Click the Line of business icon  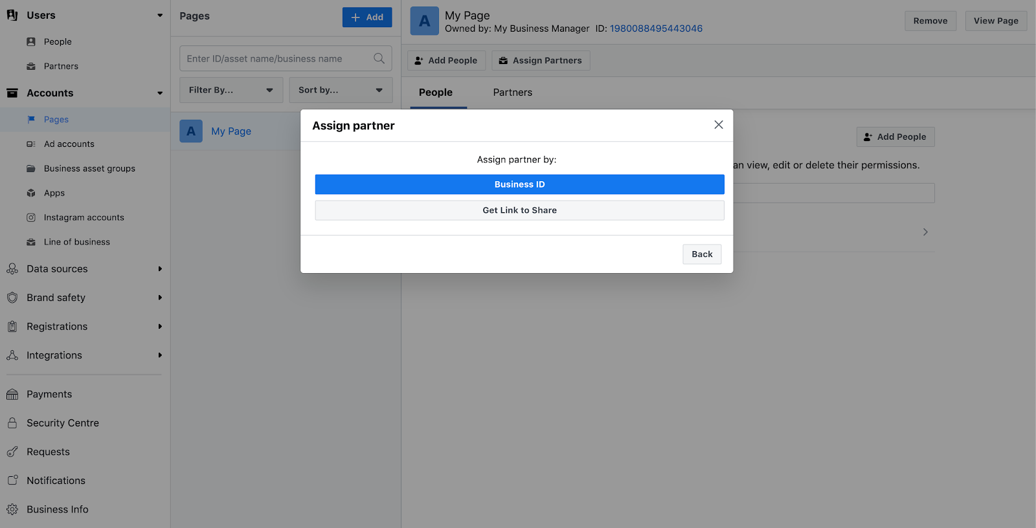[31, 242]
